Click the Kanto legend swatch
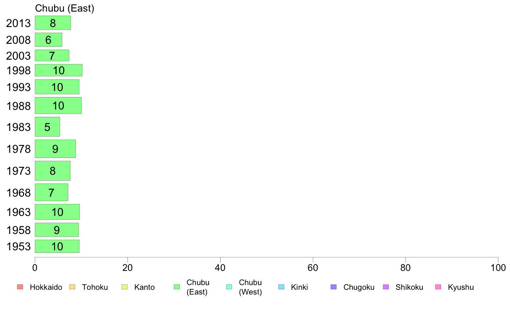Viewport: 510px width, 316px height. (x=124, y=287)
